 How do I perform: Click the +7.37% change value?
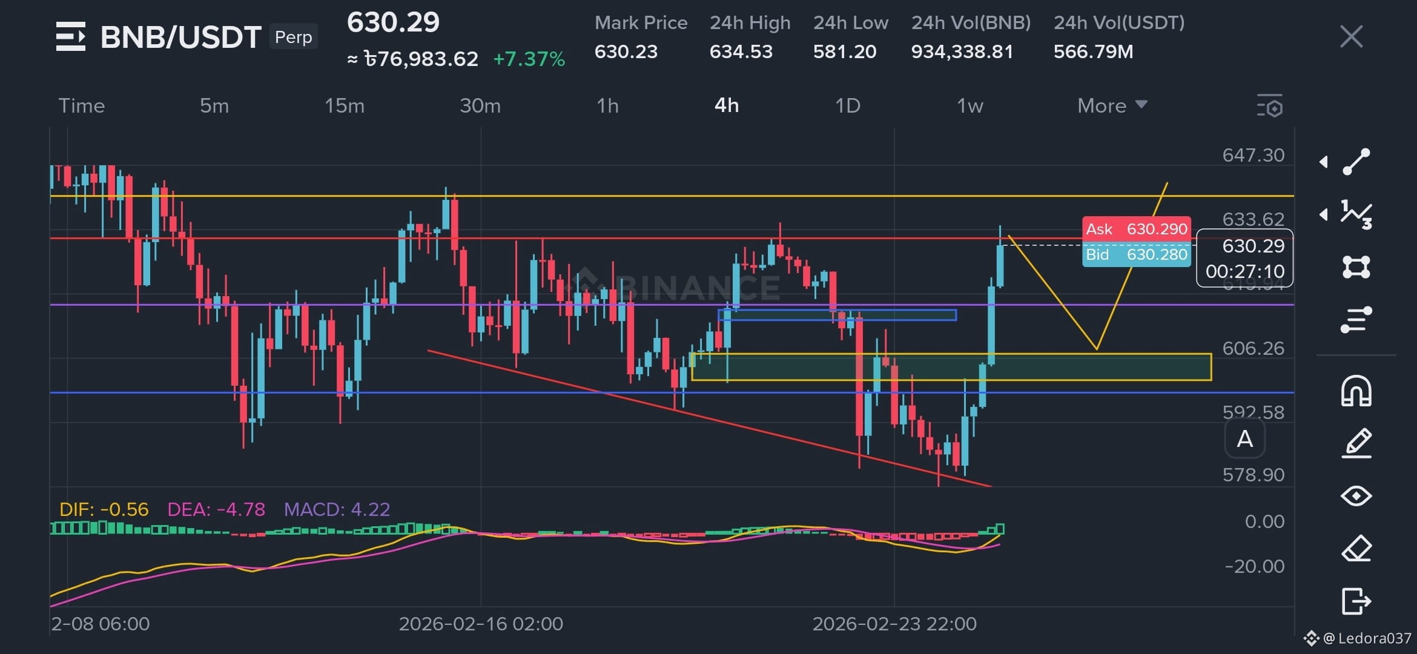529,59
